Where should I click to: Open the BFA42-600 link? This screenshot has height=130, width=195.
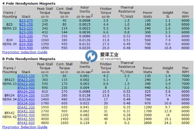[26, 123]
